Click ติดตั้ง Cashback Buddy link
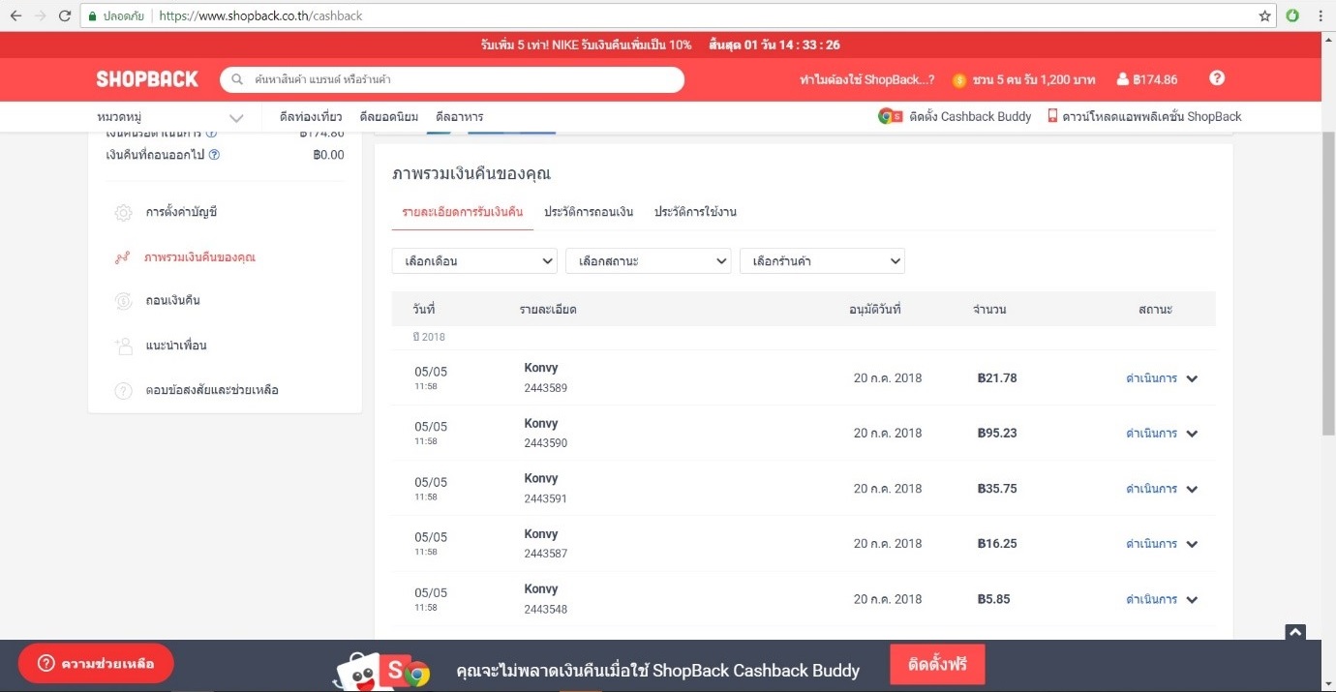 (971, 116)
